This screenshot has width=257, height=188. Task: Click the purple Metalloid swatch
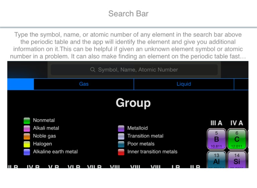click(121, 128)
